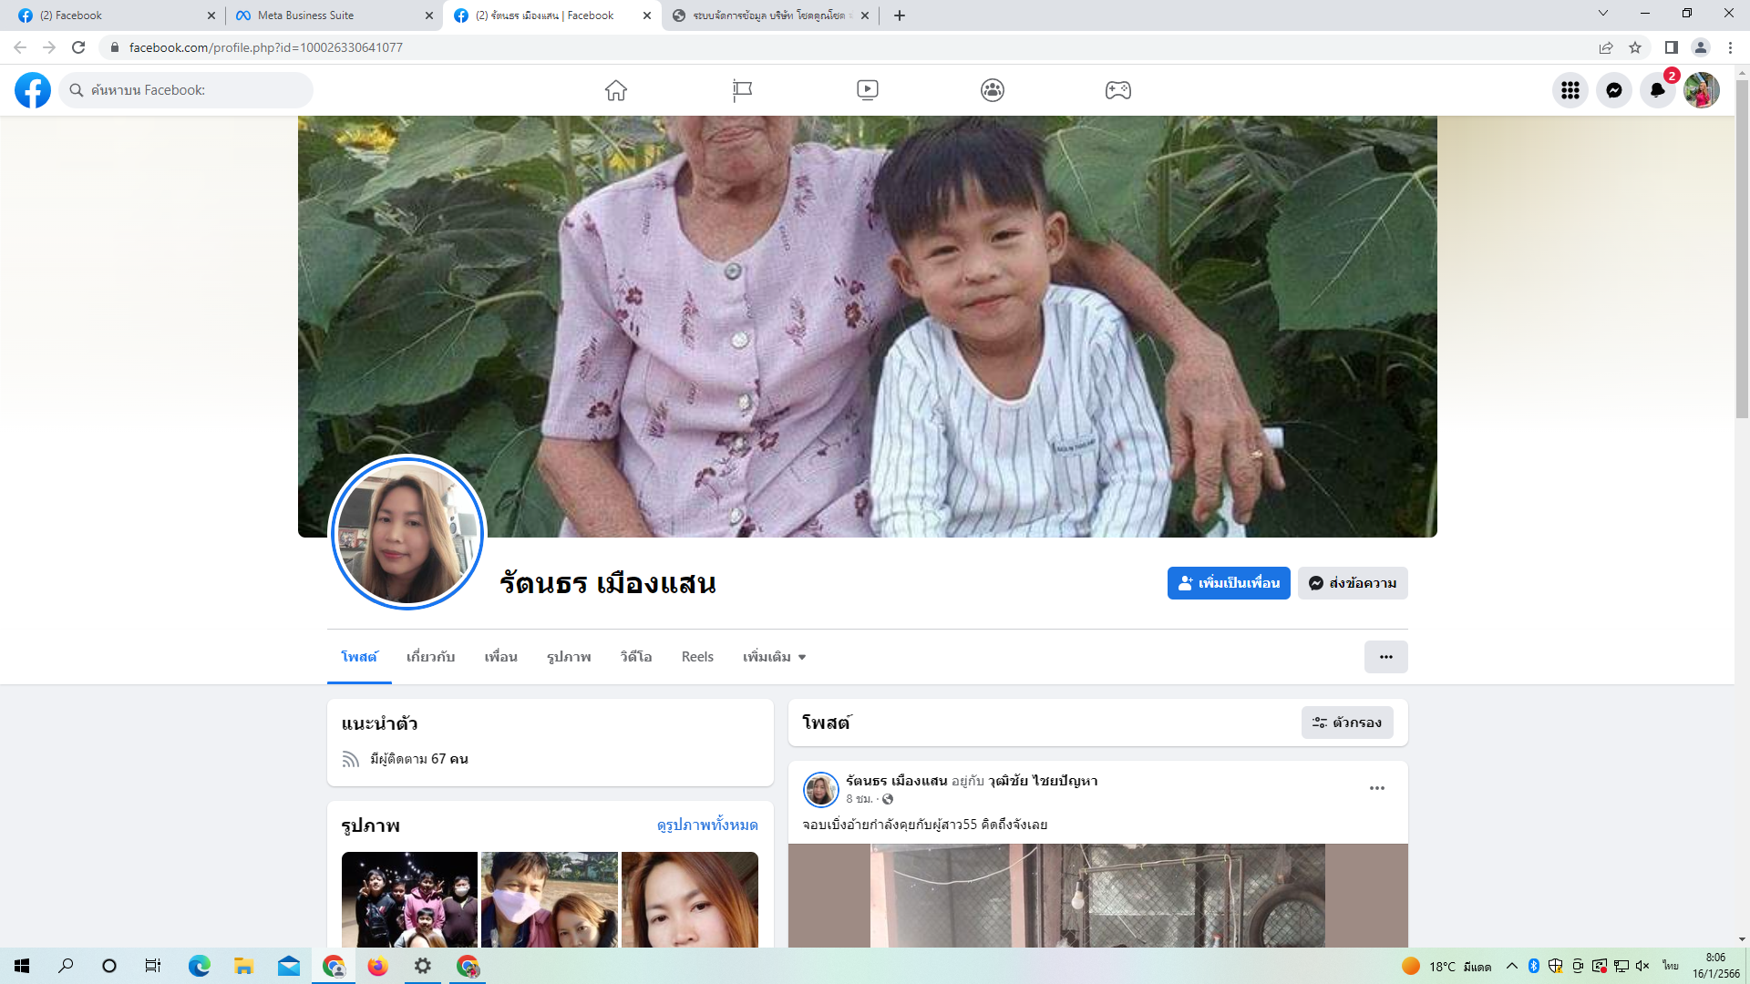Switch to the เกี่ยวกับ tab
Image resolution: width=1750 pixels, height=984 pixels.
(x=430, y=657)
